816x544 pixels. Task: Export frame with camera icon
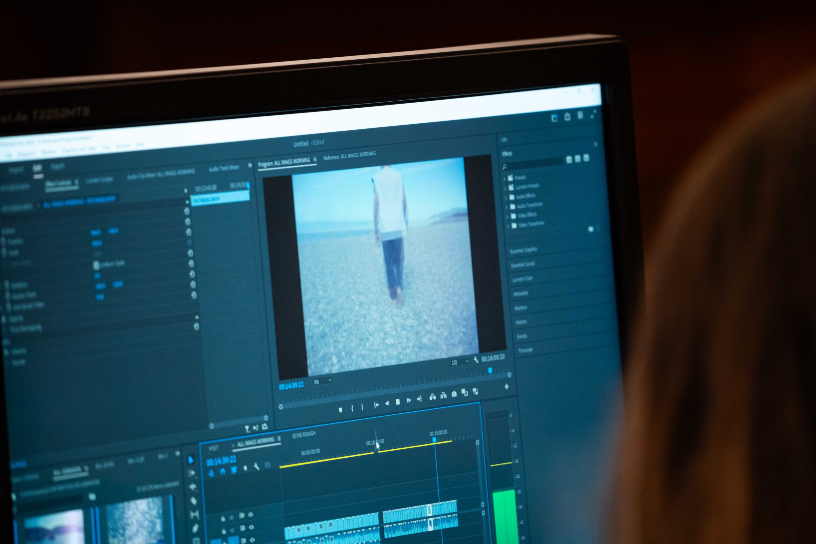click(454, 394)
